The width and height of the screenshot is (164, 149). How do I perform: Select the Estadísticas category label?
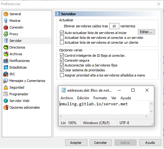click(18, 67)
